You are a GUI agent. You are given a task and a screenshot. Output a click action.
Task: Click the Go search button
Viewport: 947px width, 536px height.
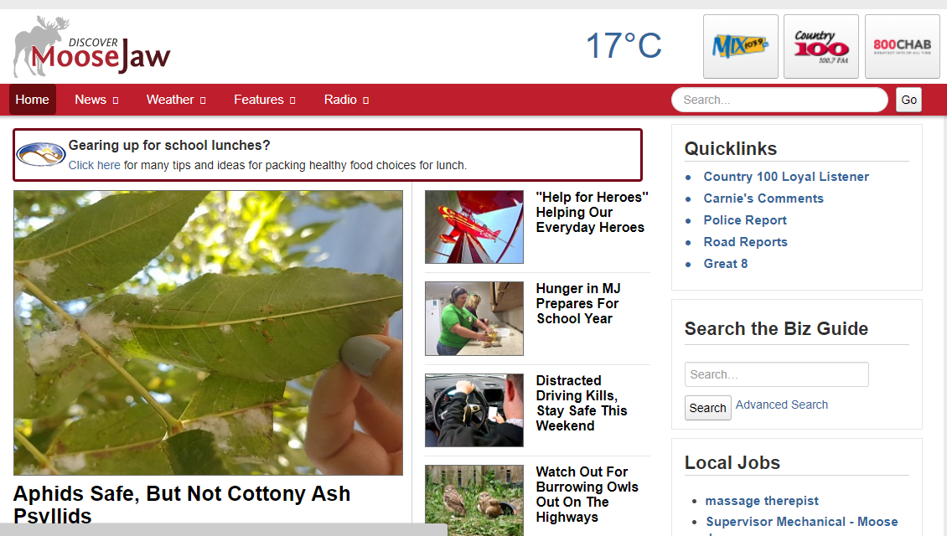click(x=908, y=100)
